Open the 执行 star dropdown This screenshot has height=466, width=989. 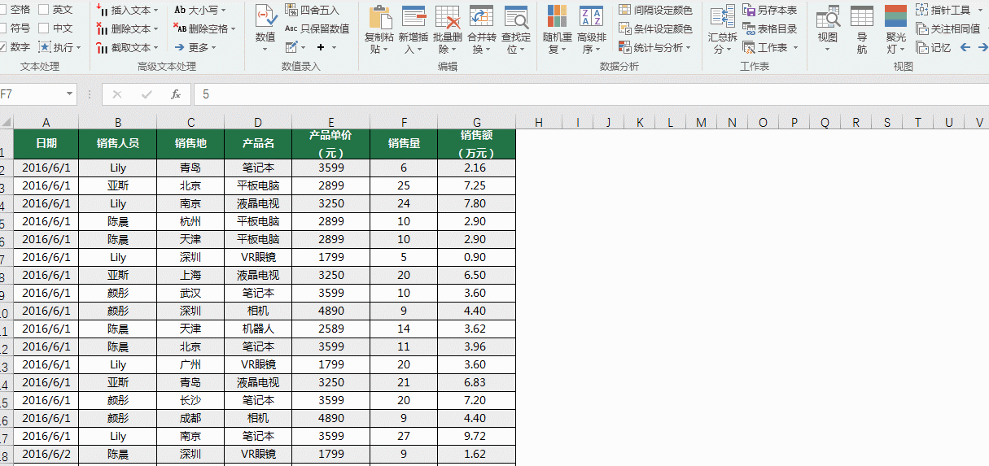pyautogui.click(x=60, y=47)
